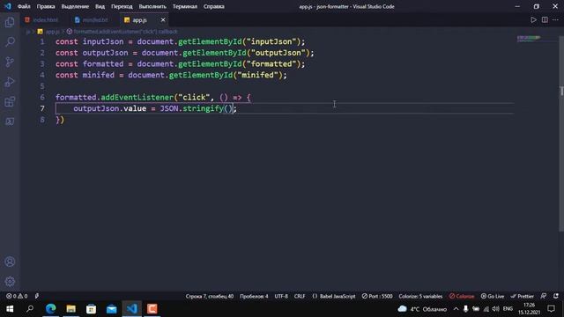
Task: Change indentation via Пробелов: 4
Action: (x=254, y=296)
